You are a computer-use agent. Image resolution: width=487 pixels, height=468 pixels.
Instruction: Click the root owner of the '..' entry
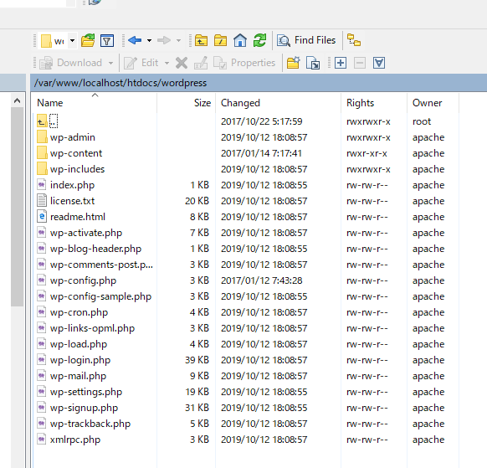[422, 121]
